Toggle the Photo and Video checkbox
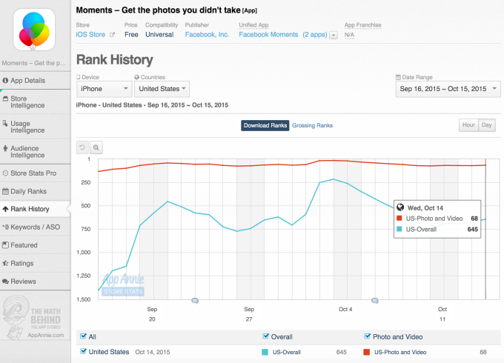The height and width of the screenshot is (363, 504). pos(368,336)
